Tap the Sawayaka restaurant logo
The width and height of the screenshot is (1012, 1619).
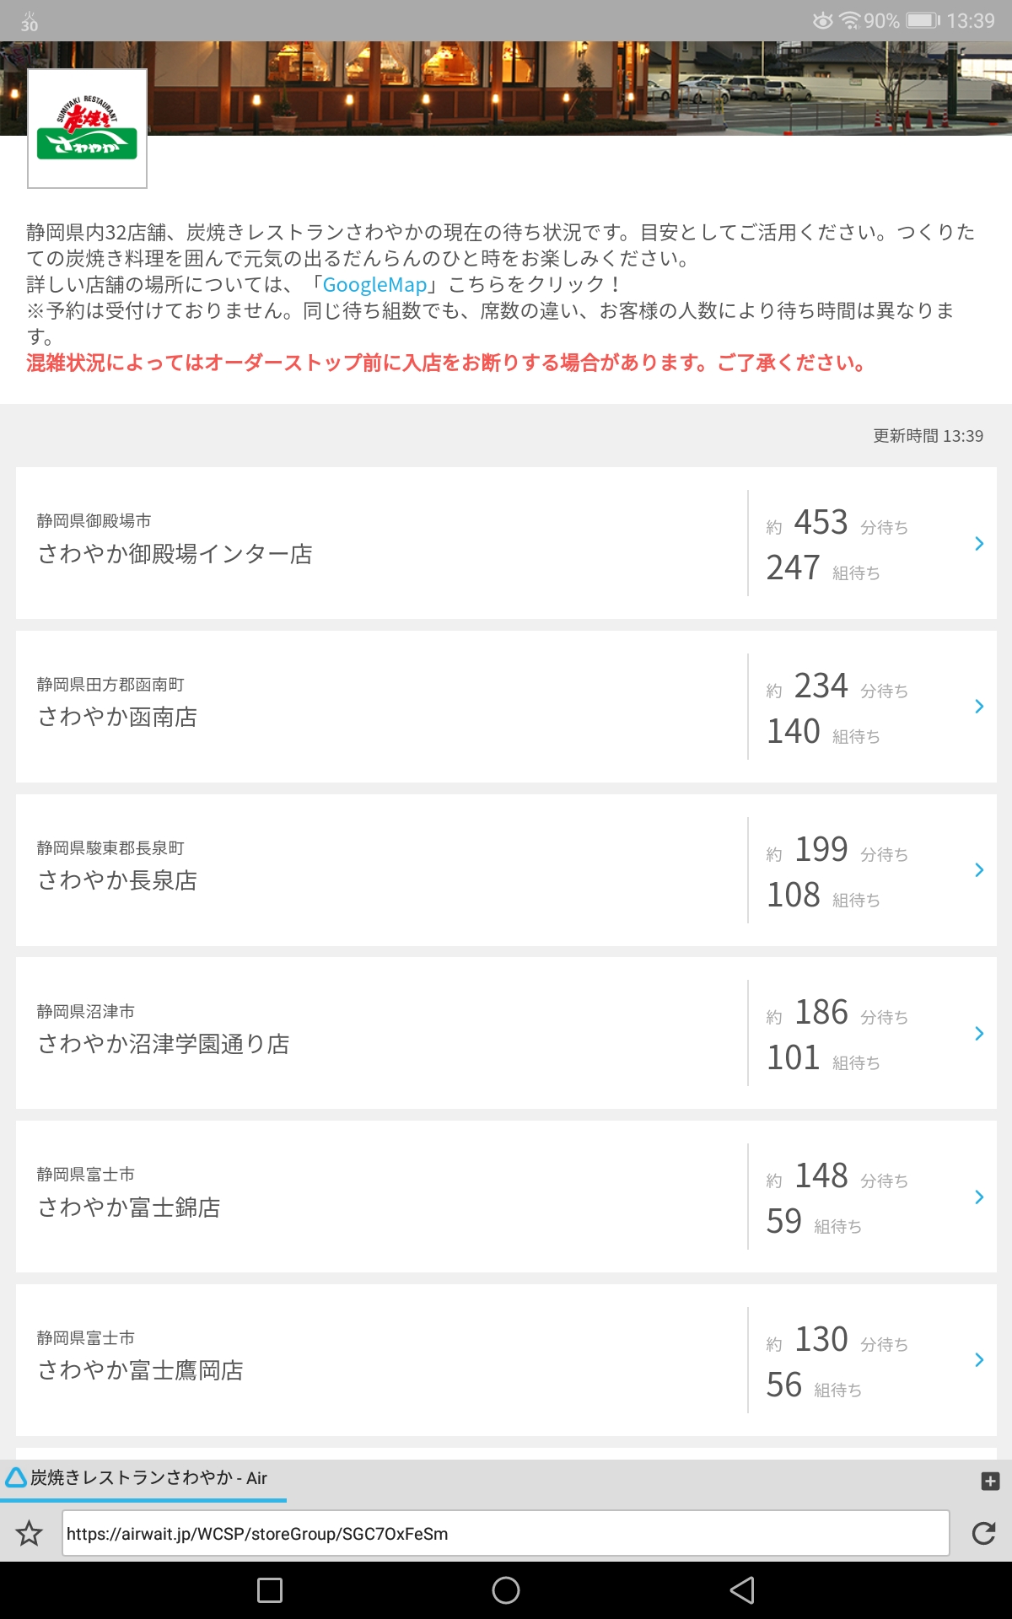tap(88, 128)
